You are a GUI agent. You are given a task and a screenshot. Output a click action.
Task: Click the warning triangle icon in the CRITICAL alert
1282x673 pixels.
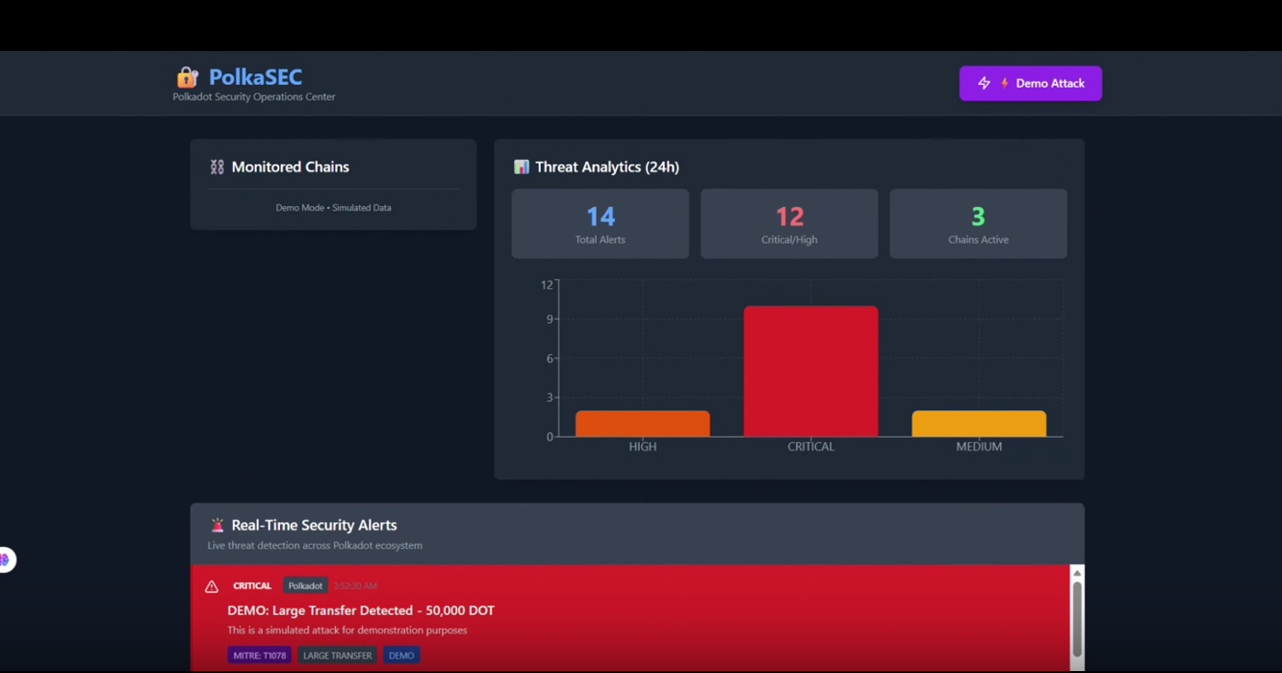pos(212,586)
